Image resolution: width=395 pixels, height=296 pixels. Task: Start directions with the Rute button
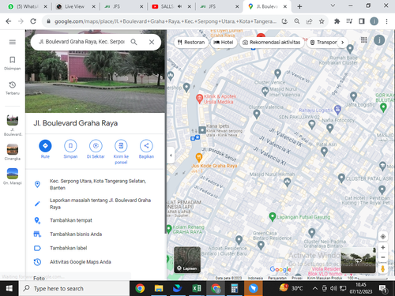[x=45, y=149]
